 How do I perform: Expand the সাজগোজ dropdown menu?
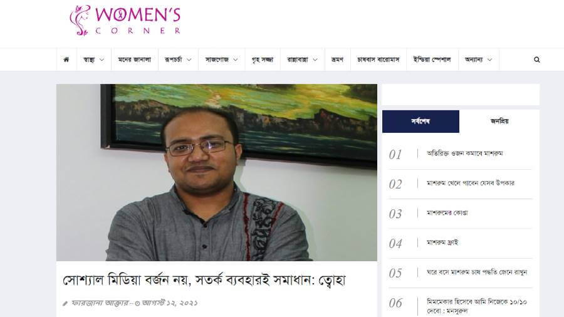pos(222,60)
